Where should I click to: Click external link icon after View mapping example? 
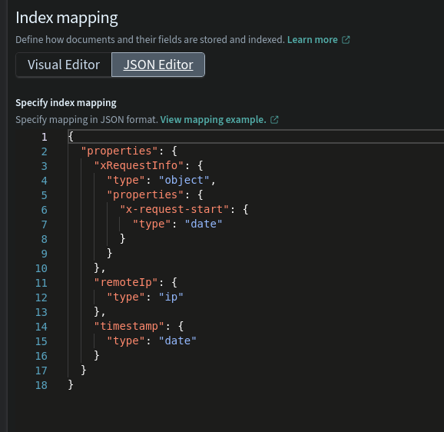point(274,120)
